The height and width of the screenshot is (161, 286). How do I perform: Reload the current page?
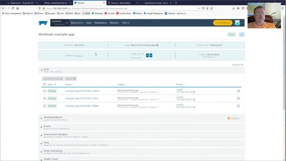click(13, 8)
